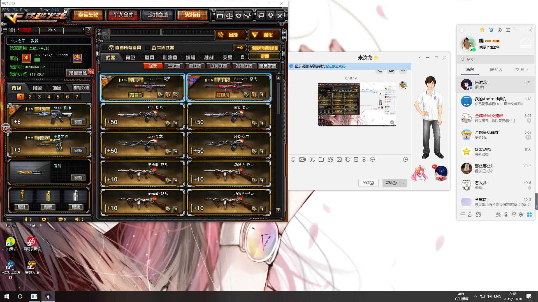Screen dimensions: 538x302
Task: Open the 金馆长lol交流群 conversation
Action: click(x=496, y=118)
